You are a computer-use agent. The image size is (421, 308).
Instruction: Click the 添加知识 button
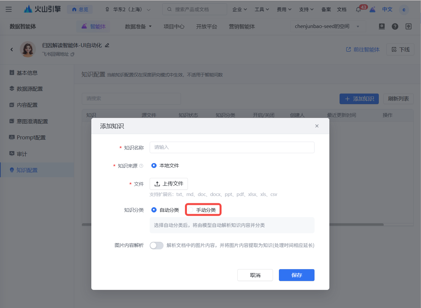click(x=359, y=99)
